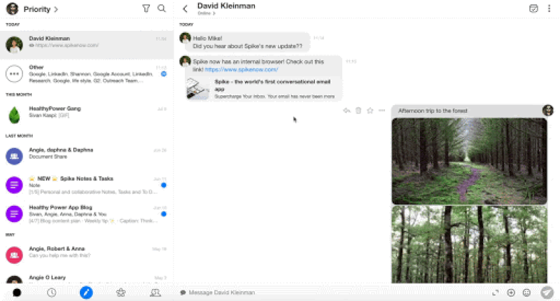Open the clock icon in bottom bar
The height and width of the screenshot is (301, 560).
(x=51, y=293)
